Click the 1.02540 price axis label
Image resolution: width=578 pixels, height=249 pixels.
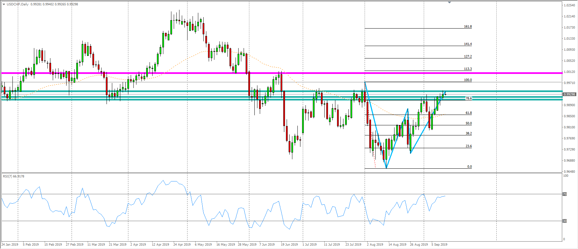[569, 5]
